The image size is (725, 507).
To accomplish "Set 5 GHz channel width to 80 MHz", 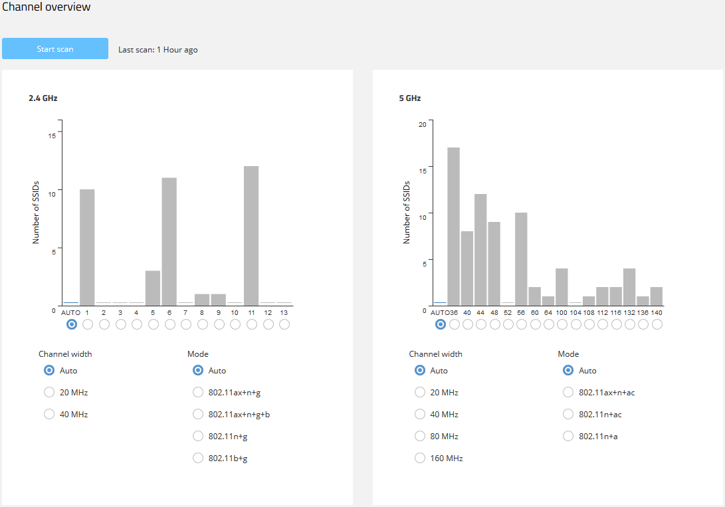I will 420,437.
